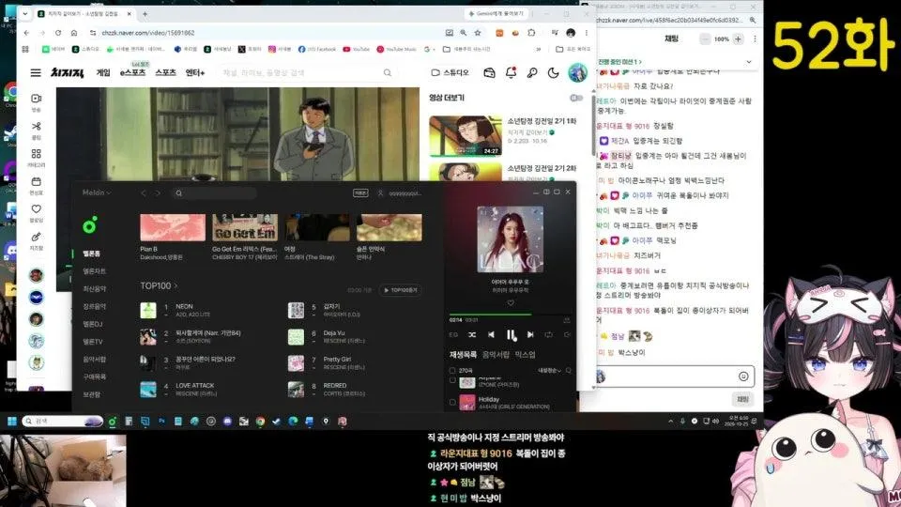The image size is (901, 507).
Task: Open the 소년탐정 김전일 2기 1화 thumbnail
Action: [x=465, y=135]
